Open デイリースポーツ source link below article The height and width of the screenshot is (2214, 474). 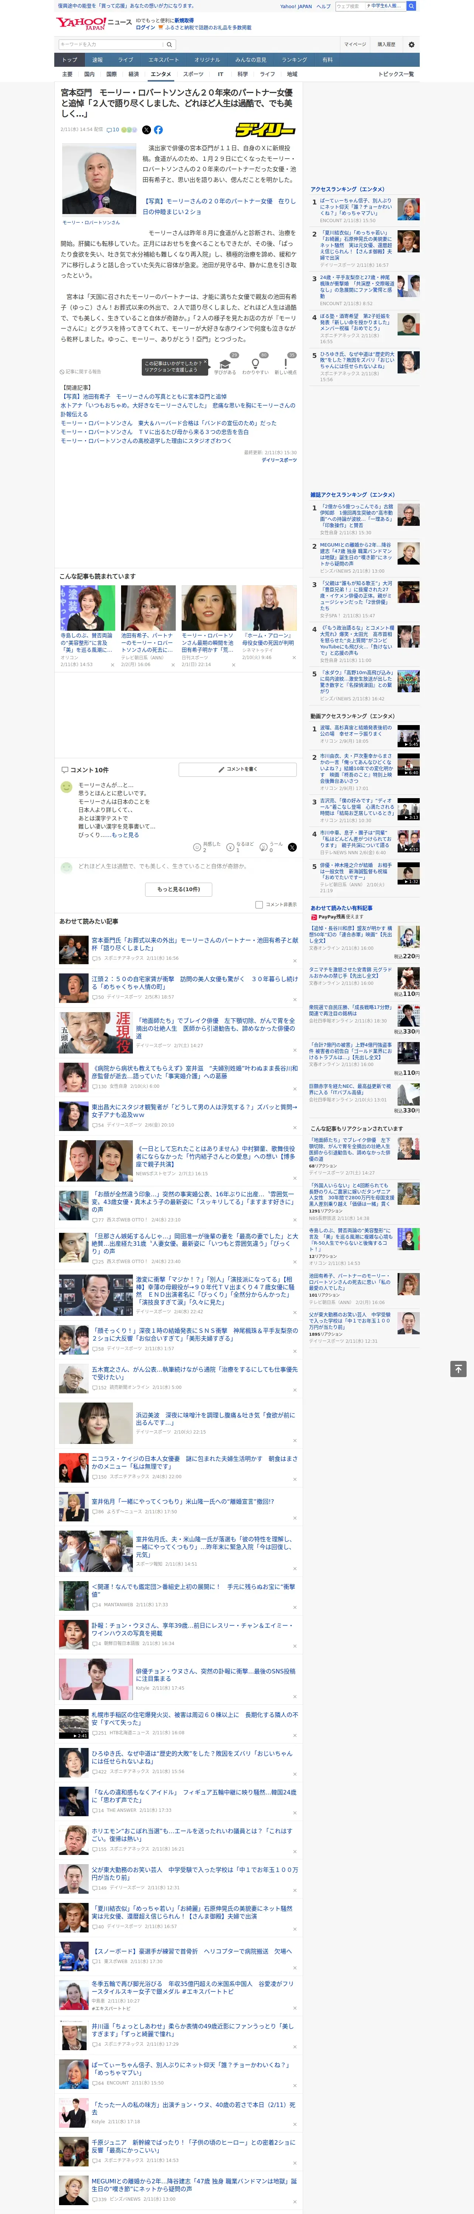click(x=279, y=461)
